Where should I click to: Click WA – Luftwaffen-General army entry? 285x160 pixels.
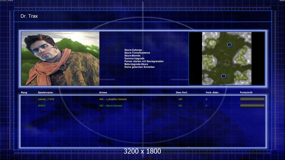(113, 99)
